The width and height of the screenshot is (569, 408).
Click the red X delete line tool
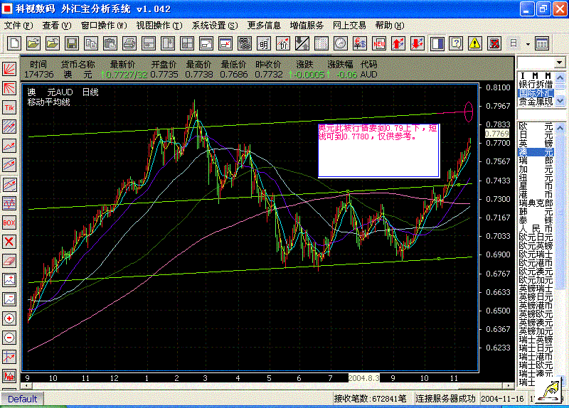[9, 242]
